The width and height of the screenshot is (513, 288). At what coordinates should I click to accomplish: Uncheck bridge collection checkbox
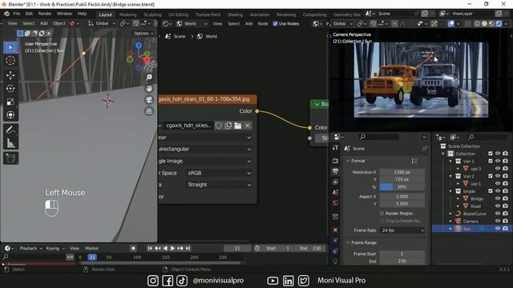pyautogui.click(x=490, y=191)
